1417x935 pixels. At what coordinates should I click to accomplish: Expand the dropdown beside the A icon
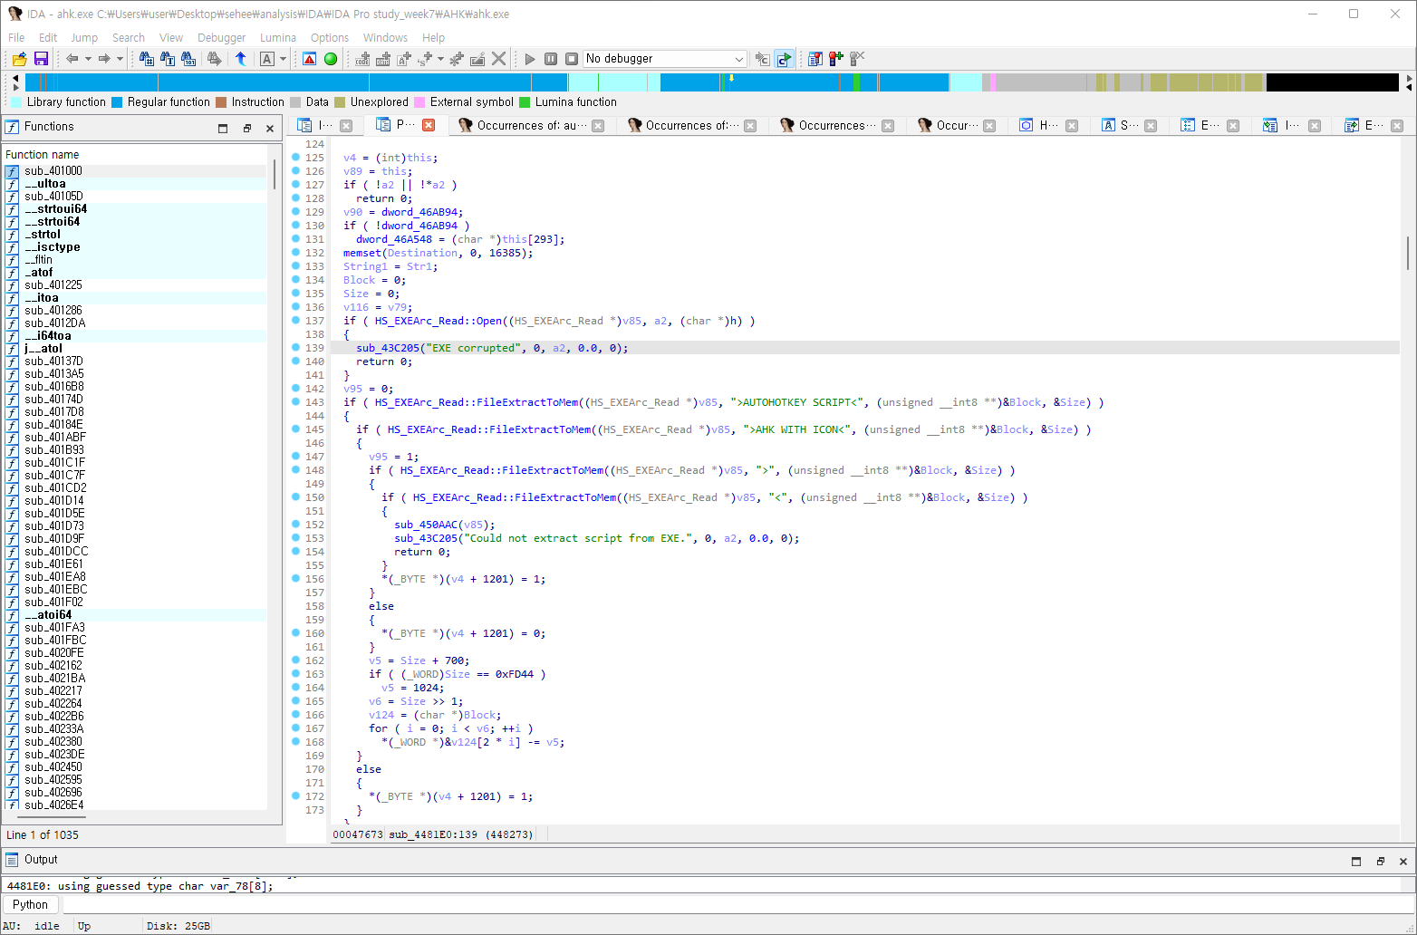283,59
